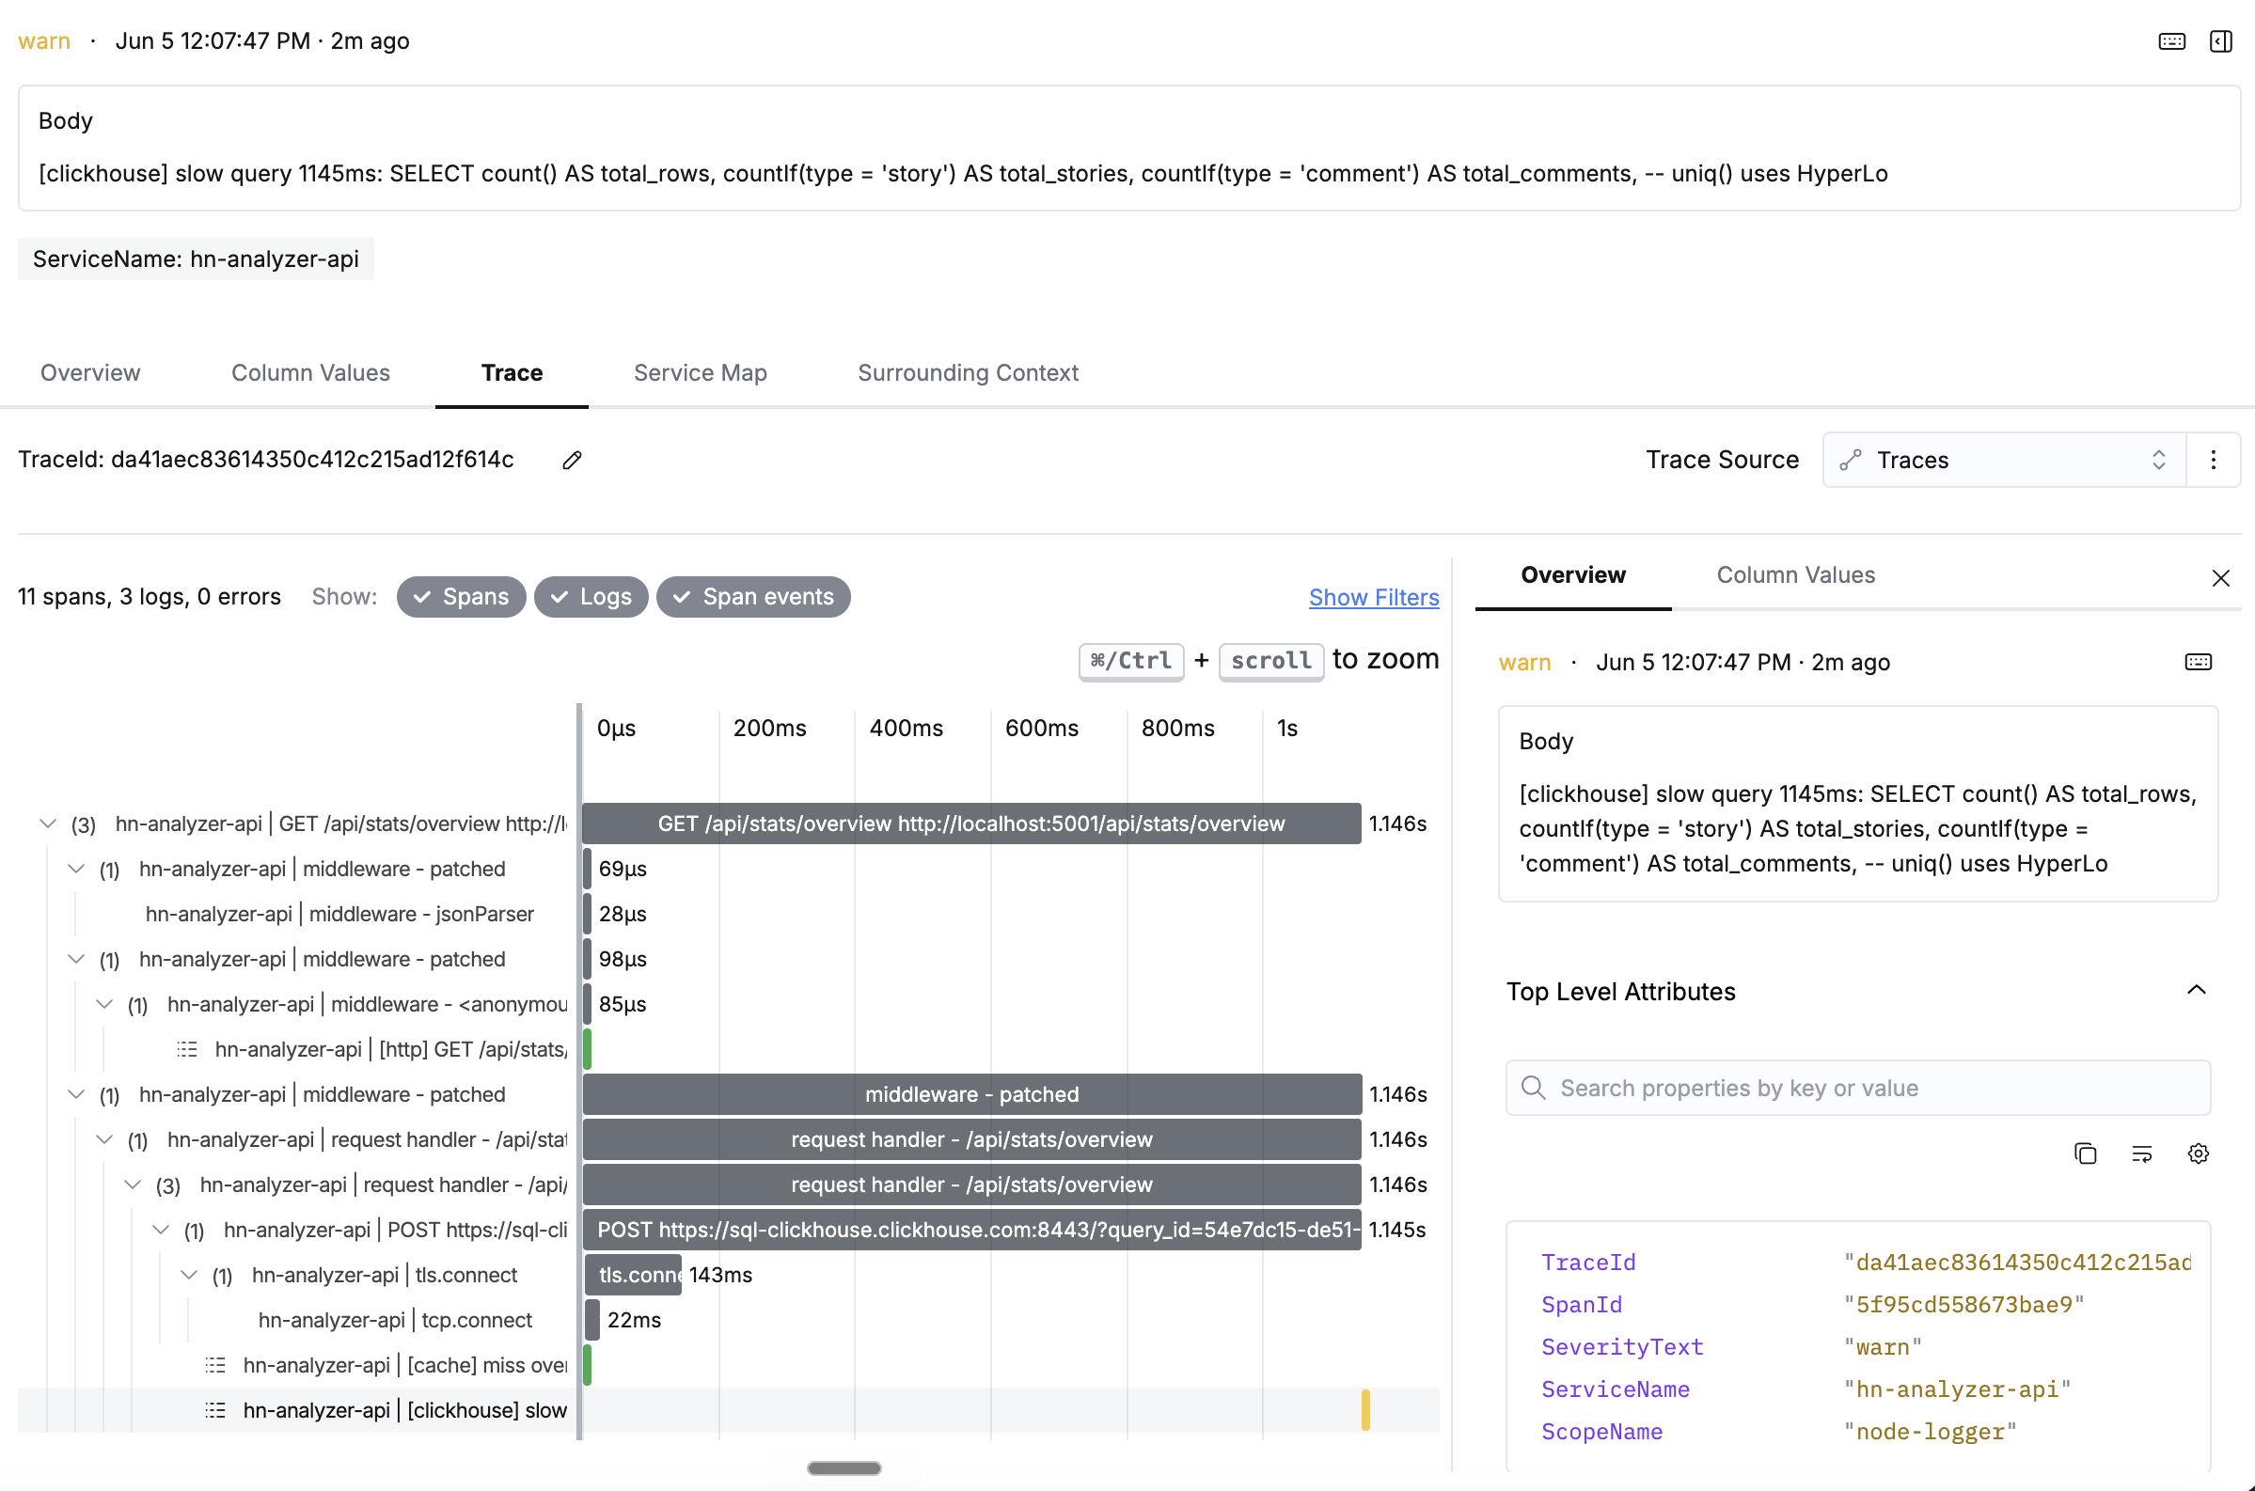Viewport: 2255px width, 1491px height.
Task: Open attributes settings gear icon
Action: 2198,1154
